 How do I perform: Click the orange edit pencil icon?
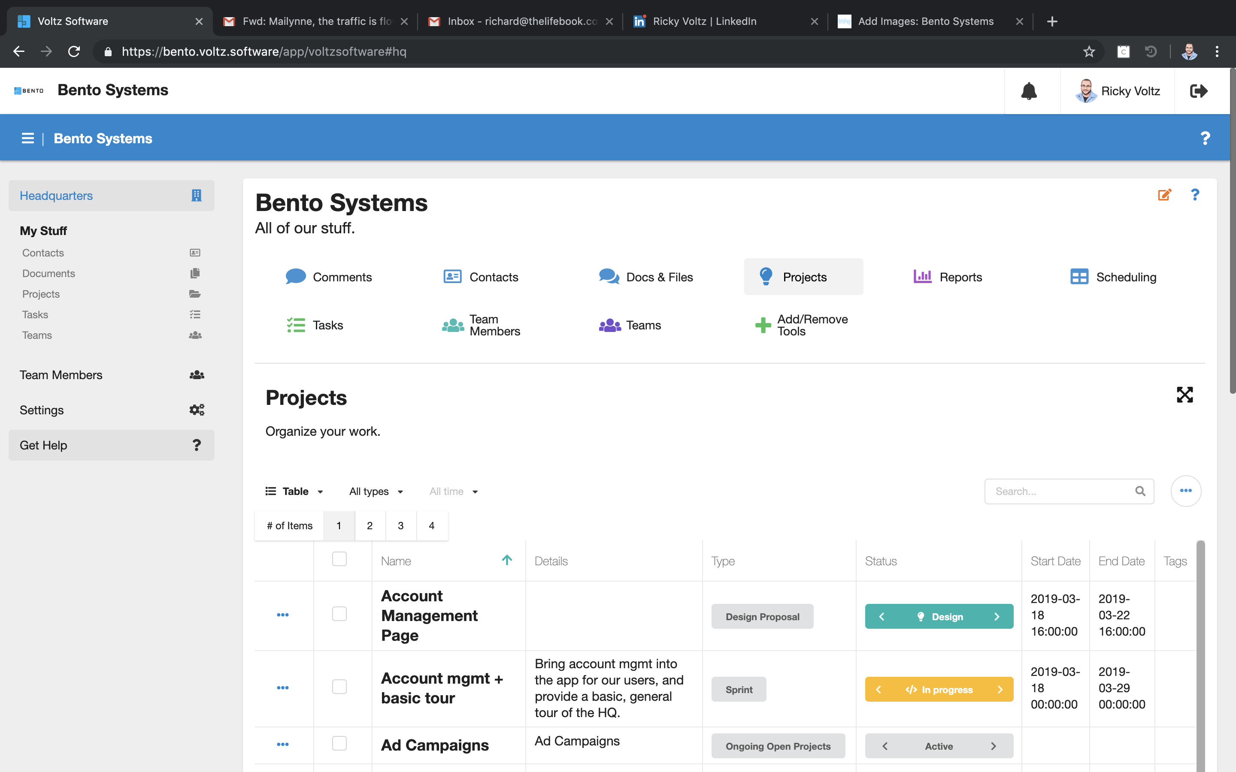pyautogui.click(x=1164, y=195)
